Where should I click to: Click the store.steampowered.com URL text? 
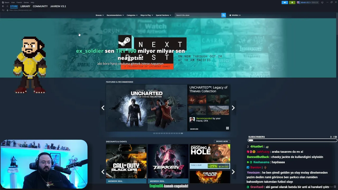tap(21, 10)
